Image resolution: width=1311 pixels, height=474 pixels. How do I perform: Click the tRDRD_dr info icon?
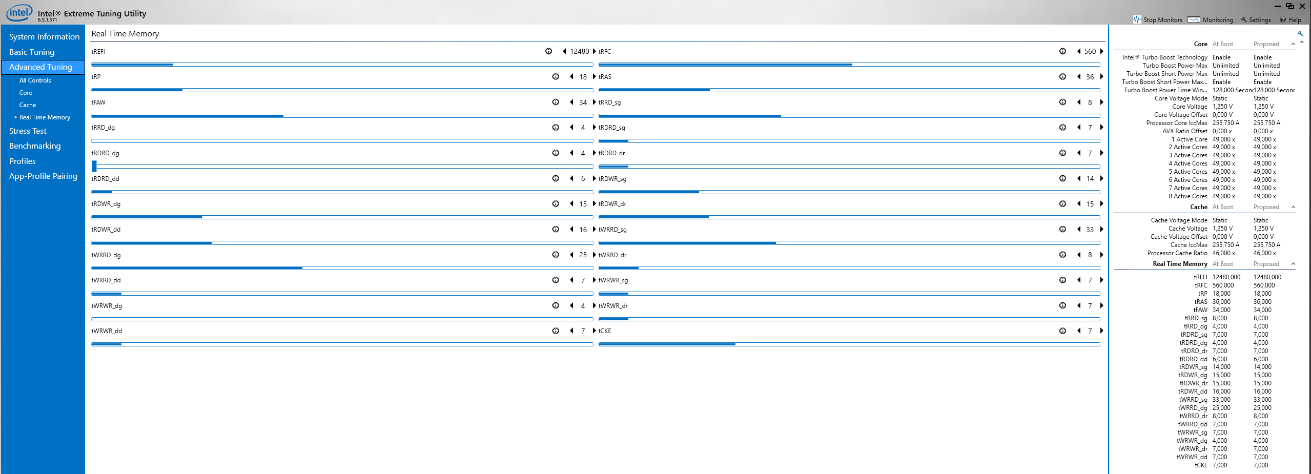pyautogui.click(x=1062, y=153)
